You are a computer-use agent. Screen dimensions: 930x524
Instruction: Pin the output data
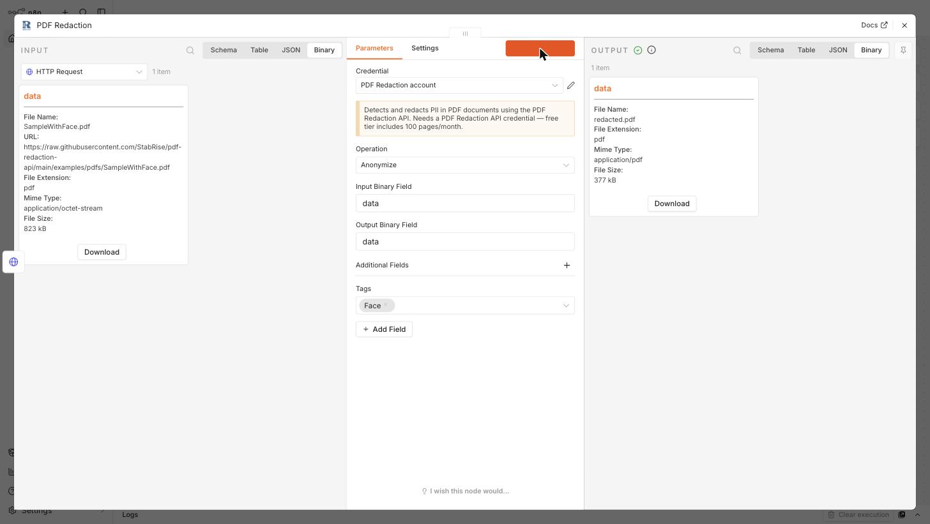[x=903, y=50]
